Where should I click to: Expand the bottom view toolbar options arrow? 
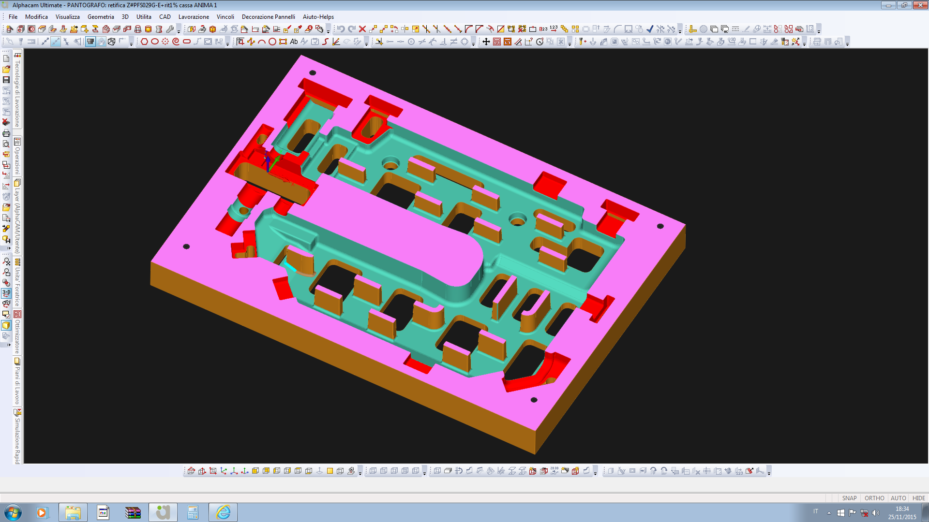(x=360, y=473)
